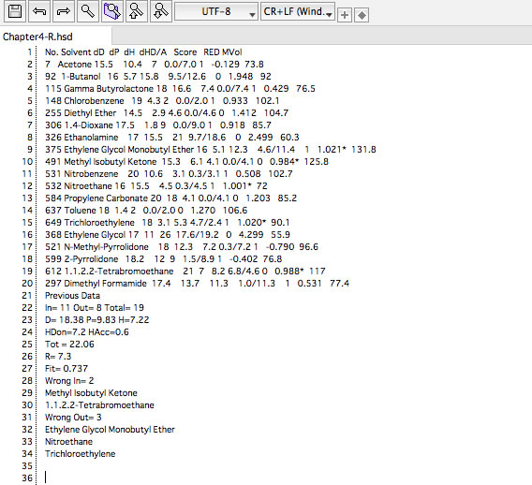
Task: Click the 'Wrong Out= 3' line
Action: click(x=73, y=418)
